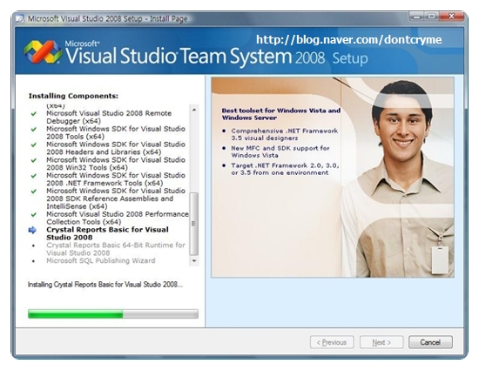Click the component list scroll down arrow
Screen dimensions: 479x370
(x=194, y=261)
